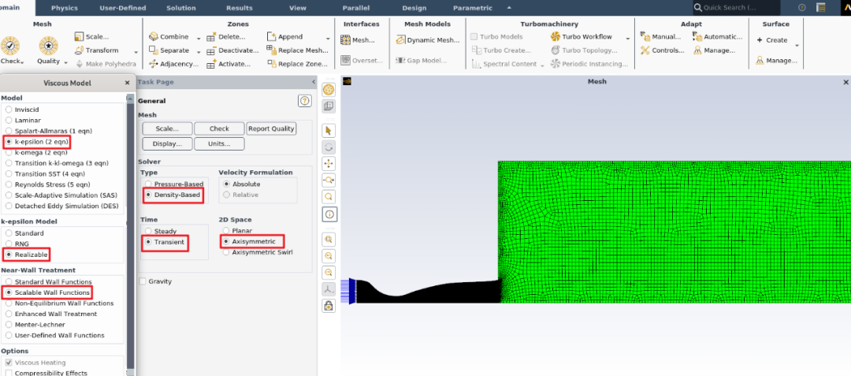The width and height of the screenshot is (851, 376).
Task: Select the mouse pointer tool
Action: click(x=329, y=131)
